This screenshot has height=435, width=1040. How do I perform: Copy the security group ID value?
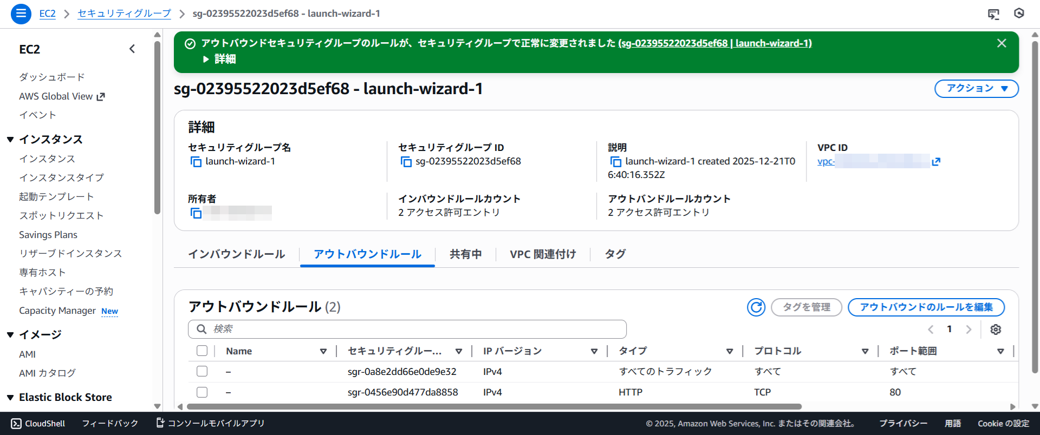406,162
